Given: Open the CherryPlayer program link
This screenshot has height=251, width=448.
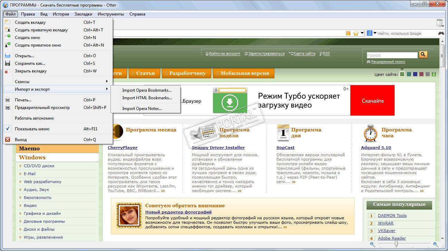Looking at the screenshot, I should point(123,148).
